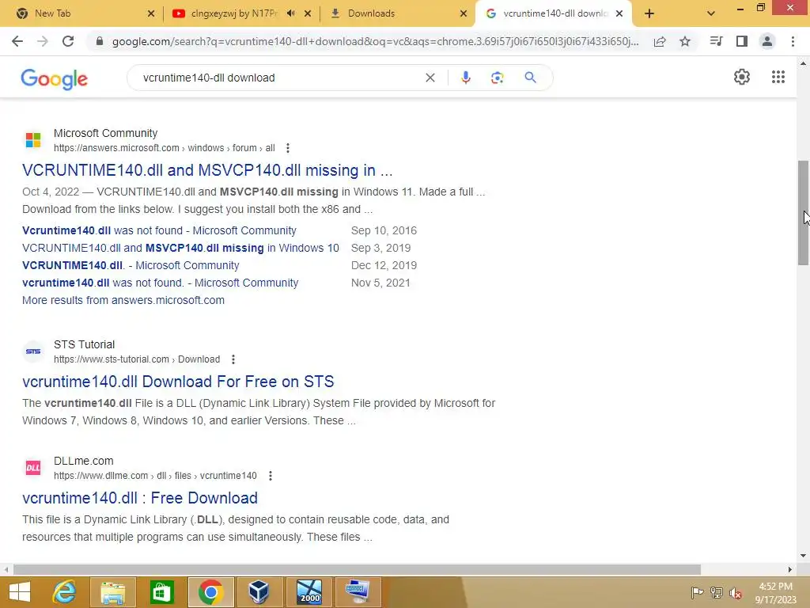The width and height of the screenshot is (810, 608).
Task: Open the more options dots for the Microsoft Community result
Action: 288,148
